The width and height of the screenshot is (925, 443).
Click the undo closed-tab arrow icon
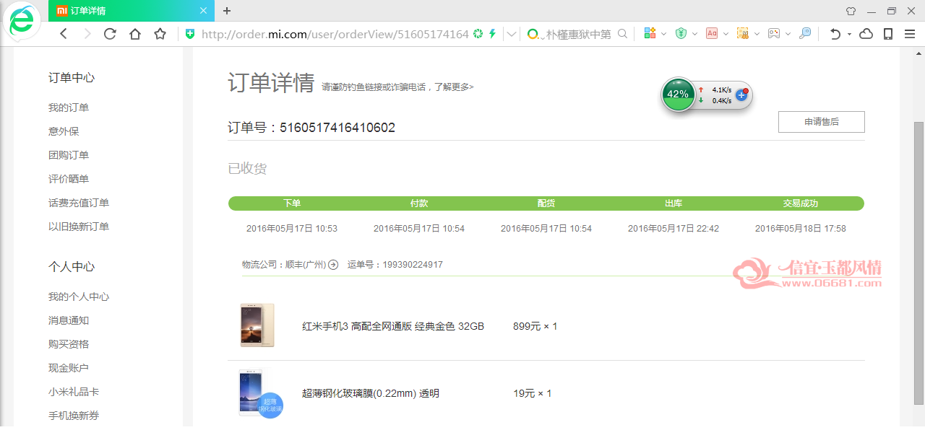click(x=835, y=34)
